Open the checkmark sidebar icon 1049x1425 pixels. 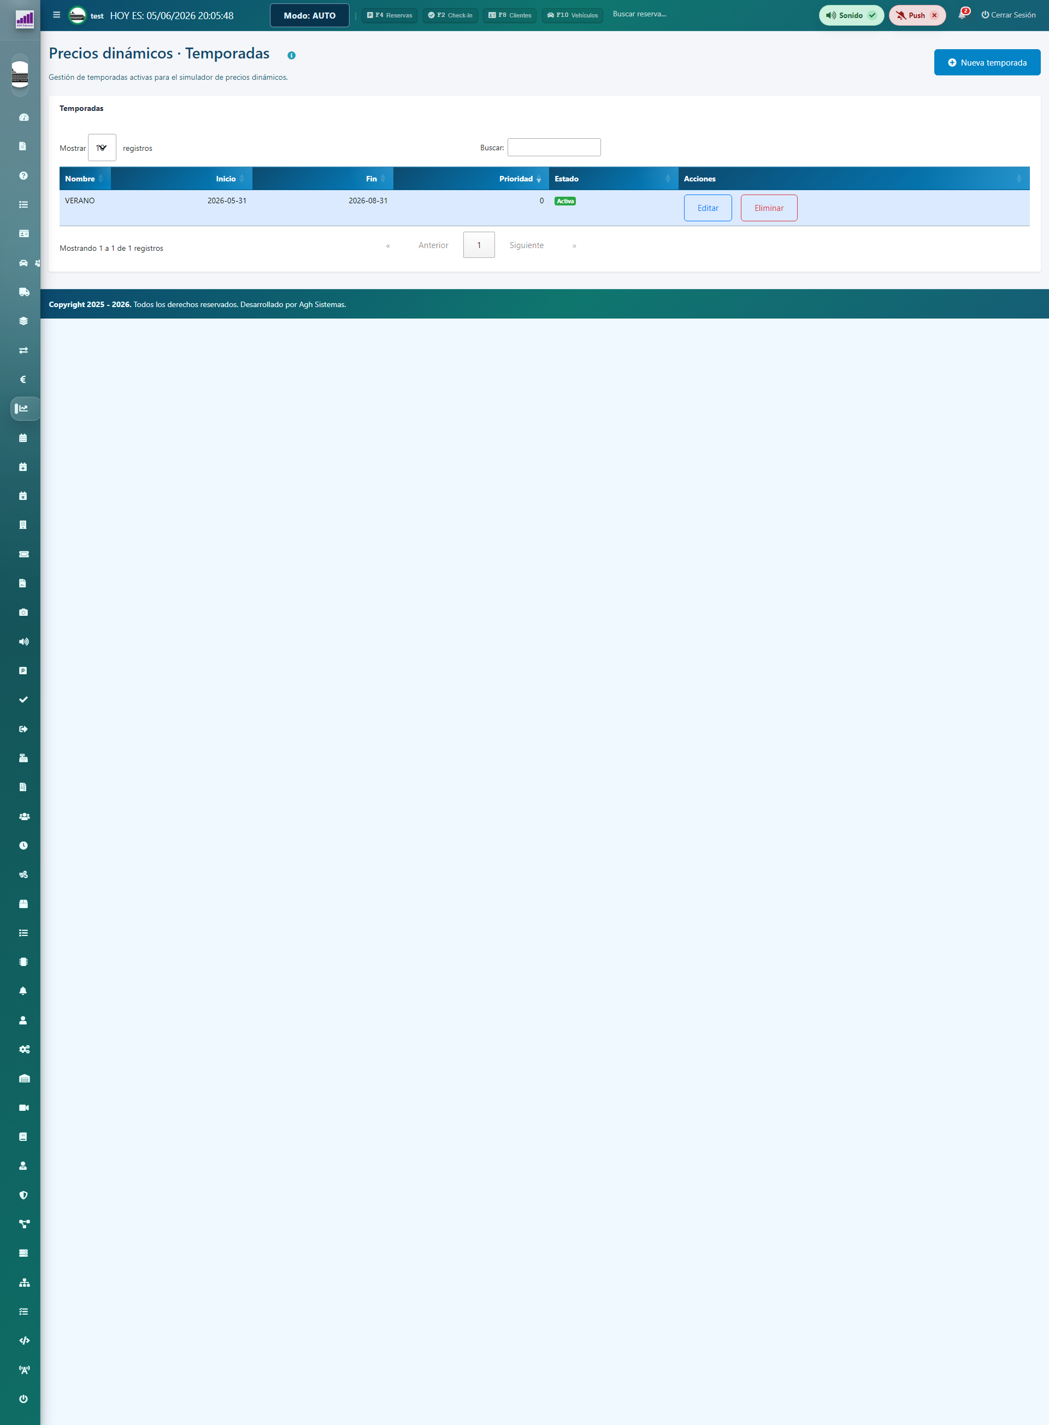click(x=23, y=699)
